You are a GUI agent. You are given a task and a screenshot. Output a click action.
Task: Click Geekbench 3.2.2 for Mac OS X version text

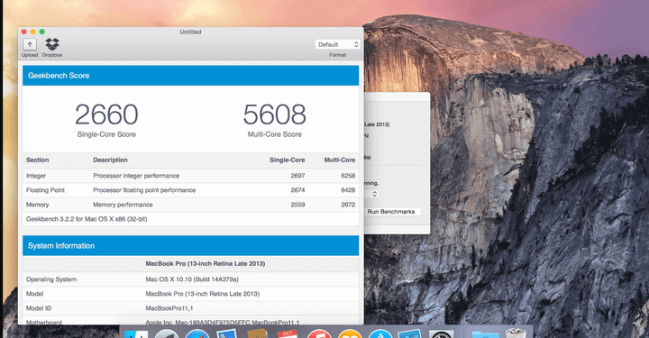click(x=87, y=219)
